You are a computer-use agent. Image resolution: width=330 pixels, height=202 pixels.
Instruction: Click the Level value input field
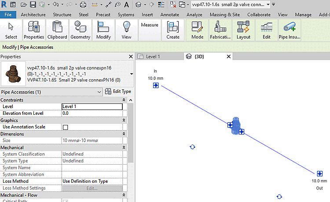point(92,106)
